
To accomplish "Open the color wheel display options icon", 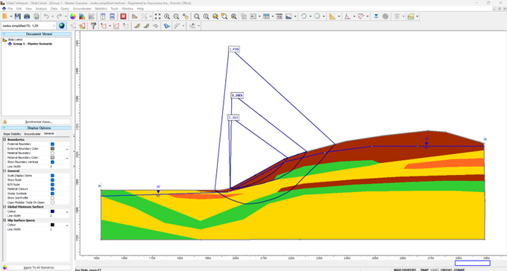I will 73,16.
